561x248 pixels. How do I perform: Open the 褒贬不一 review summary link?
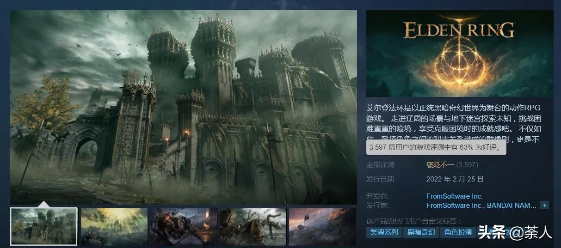point(440,165)
